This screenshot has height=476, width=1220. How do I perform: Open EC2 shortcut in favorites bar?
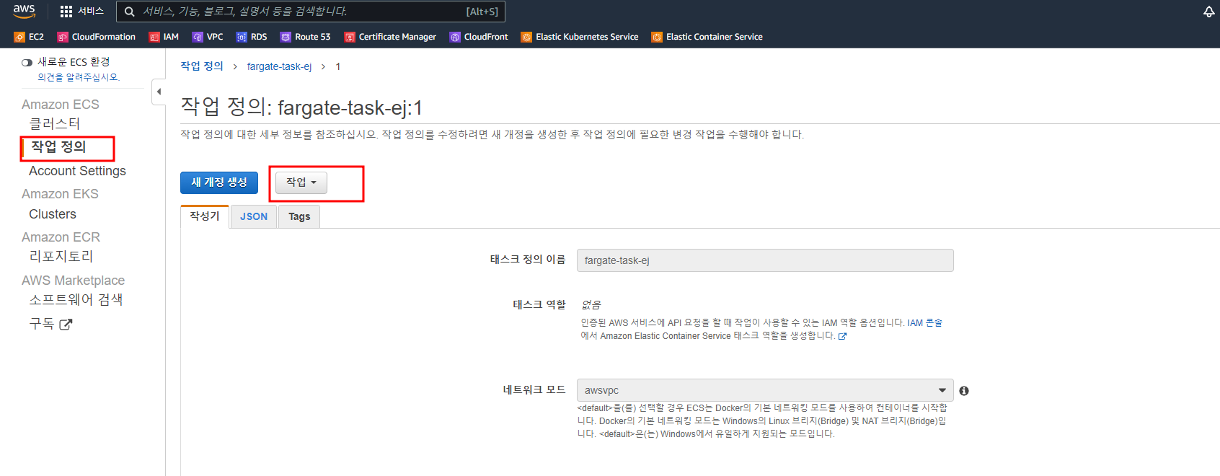(29, 37)
